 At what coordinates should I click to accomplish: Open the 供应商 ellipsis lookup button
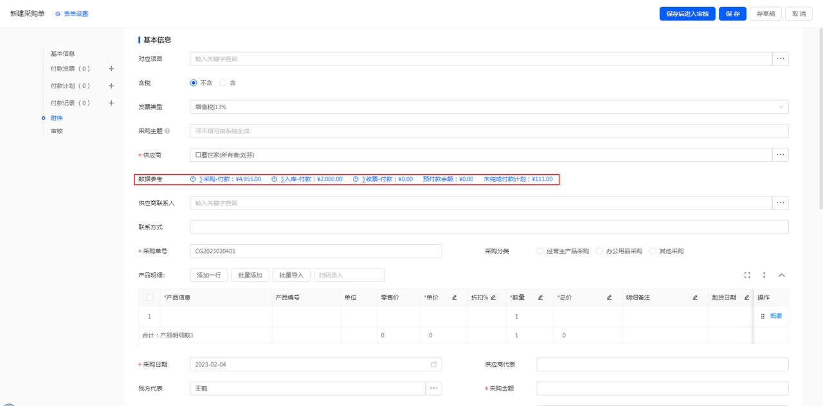781,155
